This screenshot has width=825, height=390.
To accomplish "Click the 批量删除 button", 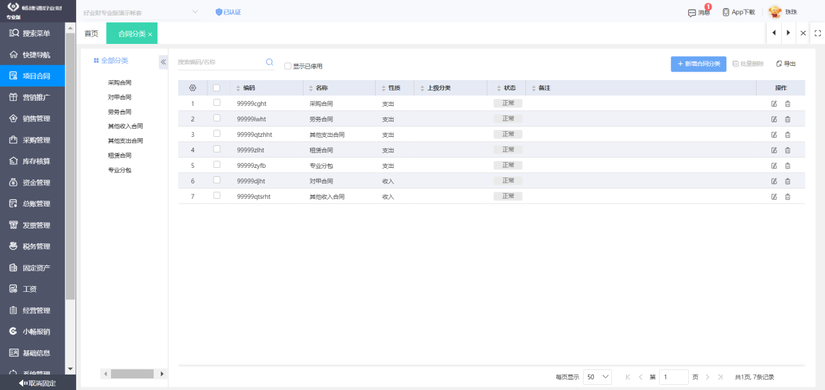I will point(748,64).
